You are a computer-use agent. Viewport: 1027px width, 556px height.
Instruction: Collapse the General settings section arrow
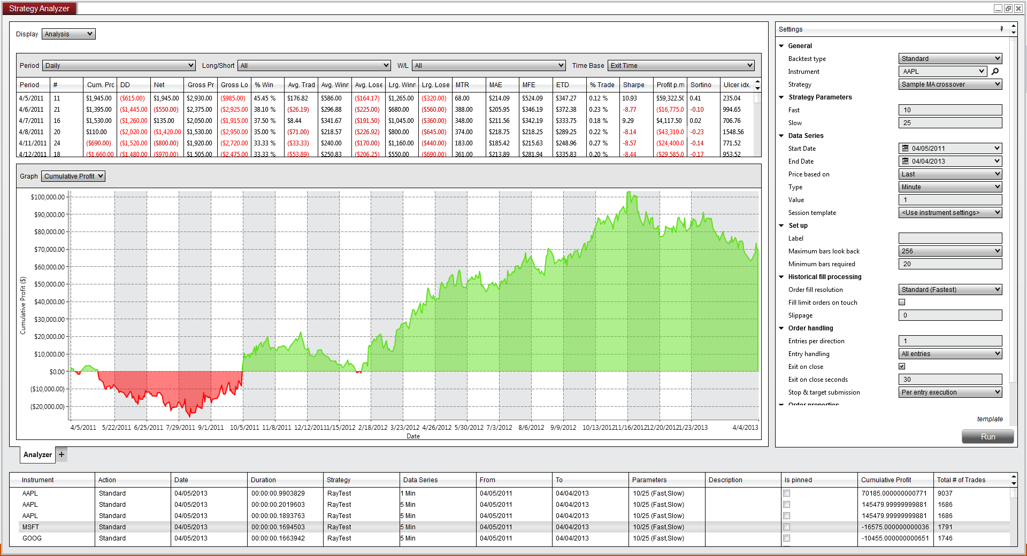pos(781,46)
